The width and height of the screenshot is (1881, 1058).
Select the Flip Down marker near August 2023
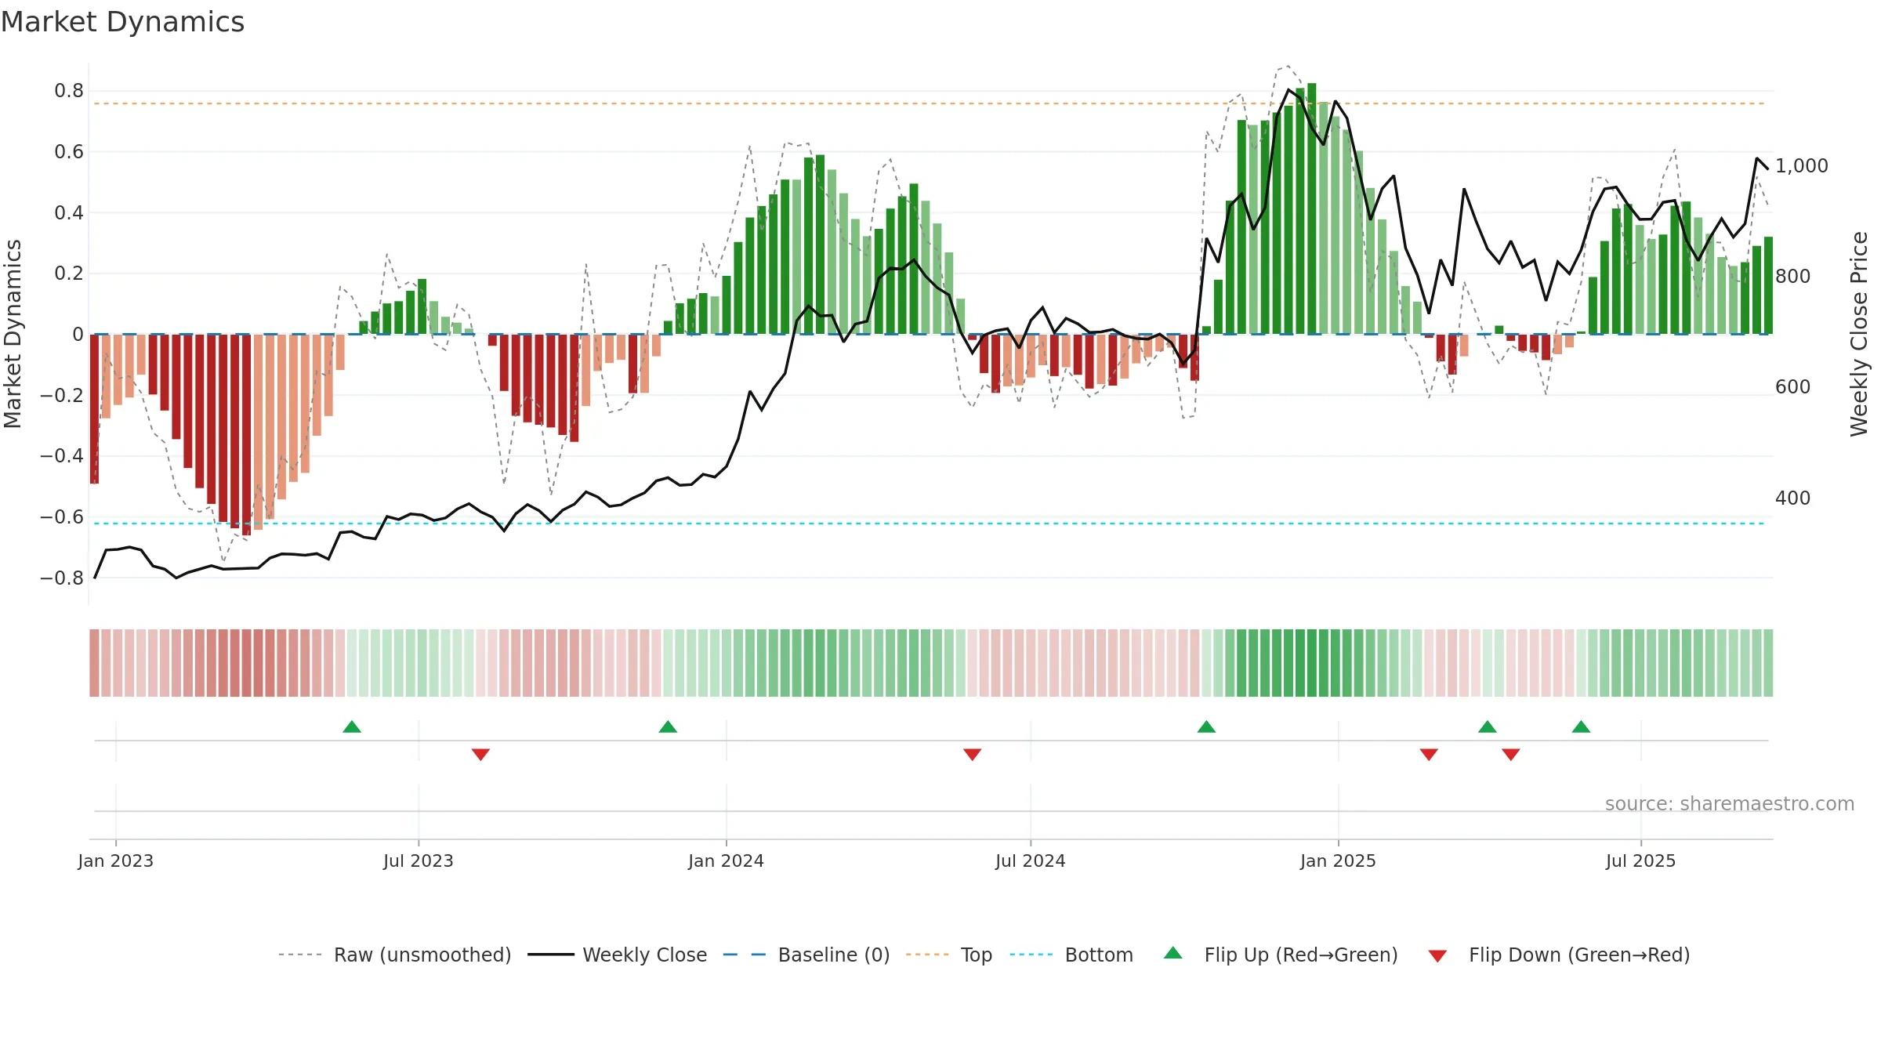(480, 755)
